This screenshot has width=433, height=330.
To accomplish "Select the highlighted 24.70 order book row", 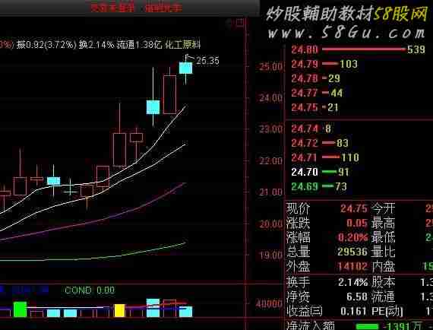I will pyautogui.click(x=321, y=172).
